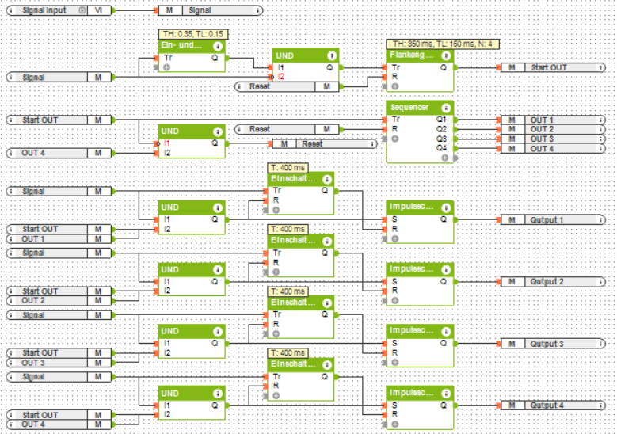617x434 pixels.
Task: Click plus icon under R on Flankeng... block
Action: [x=394, y=86]
